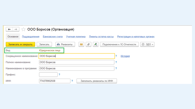Open help question mark next to Префикс
This screenshot has height=109, width=195.
pos(59,75)
